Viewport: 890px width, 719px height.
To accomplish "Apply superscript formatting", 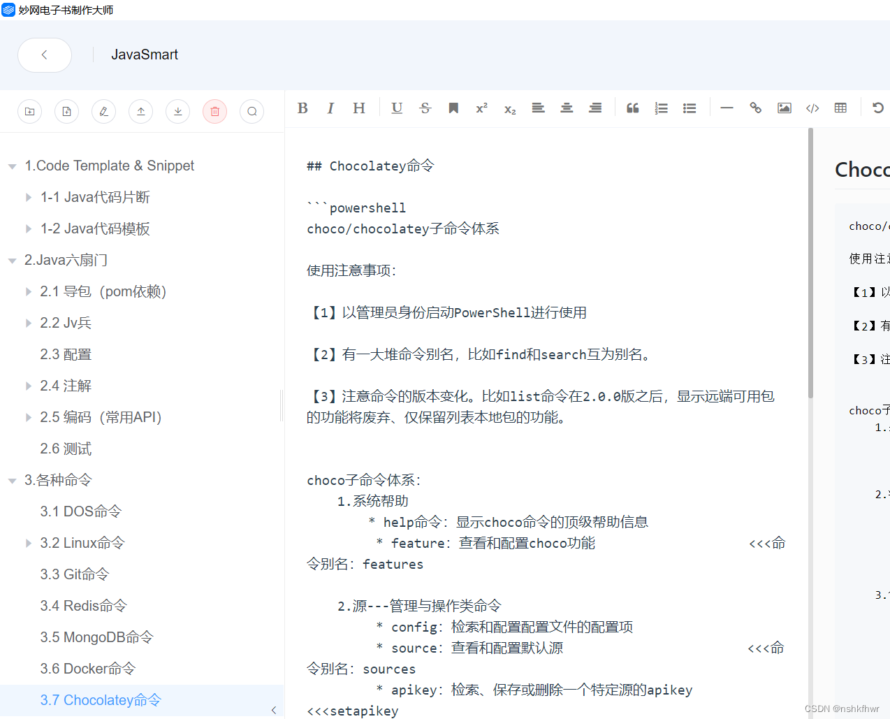I will [481, 108].
